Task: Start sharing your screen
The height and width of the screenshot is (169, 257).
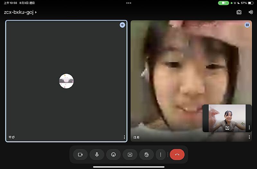Action: point(130,155)
